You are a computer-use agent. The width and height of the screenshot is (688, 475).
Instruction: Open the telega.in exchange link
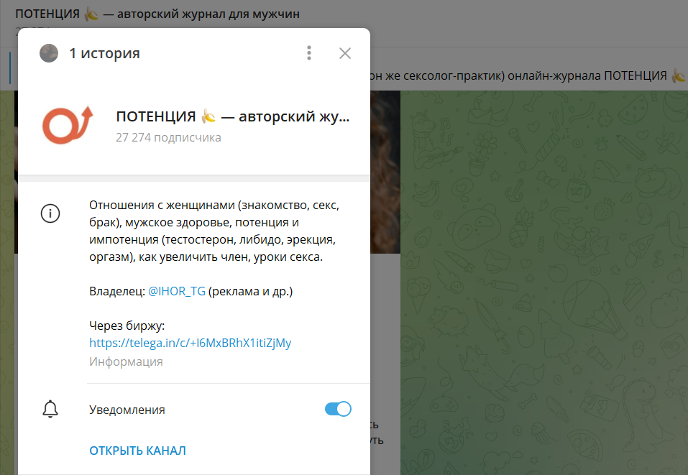[190, 343]
